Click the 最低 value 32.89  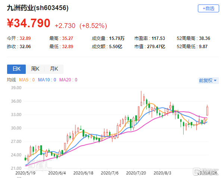(x=68, y=47)
